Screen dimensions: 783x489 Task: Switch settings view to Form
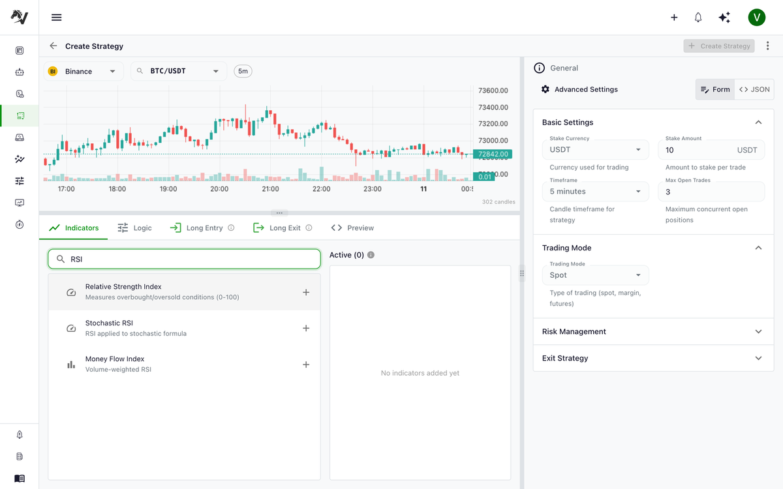pos(715,89)
